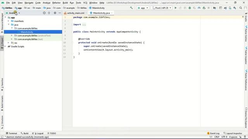Click the CRLF line separator status
The height and width of the screenshot is (139, 248).
(x=217, y=137)
